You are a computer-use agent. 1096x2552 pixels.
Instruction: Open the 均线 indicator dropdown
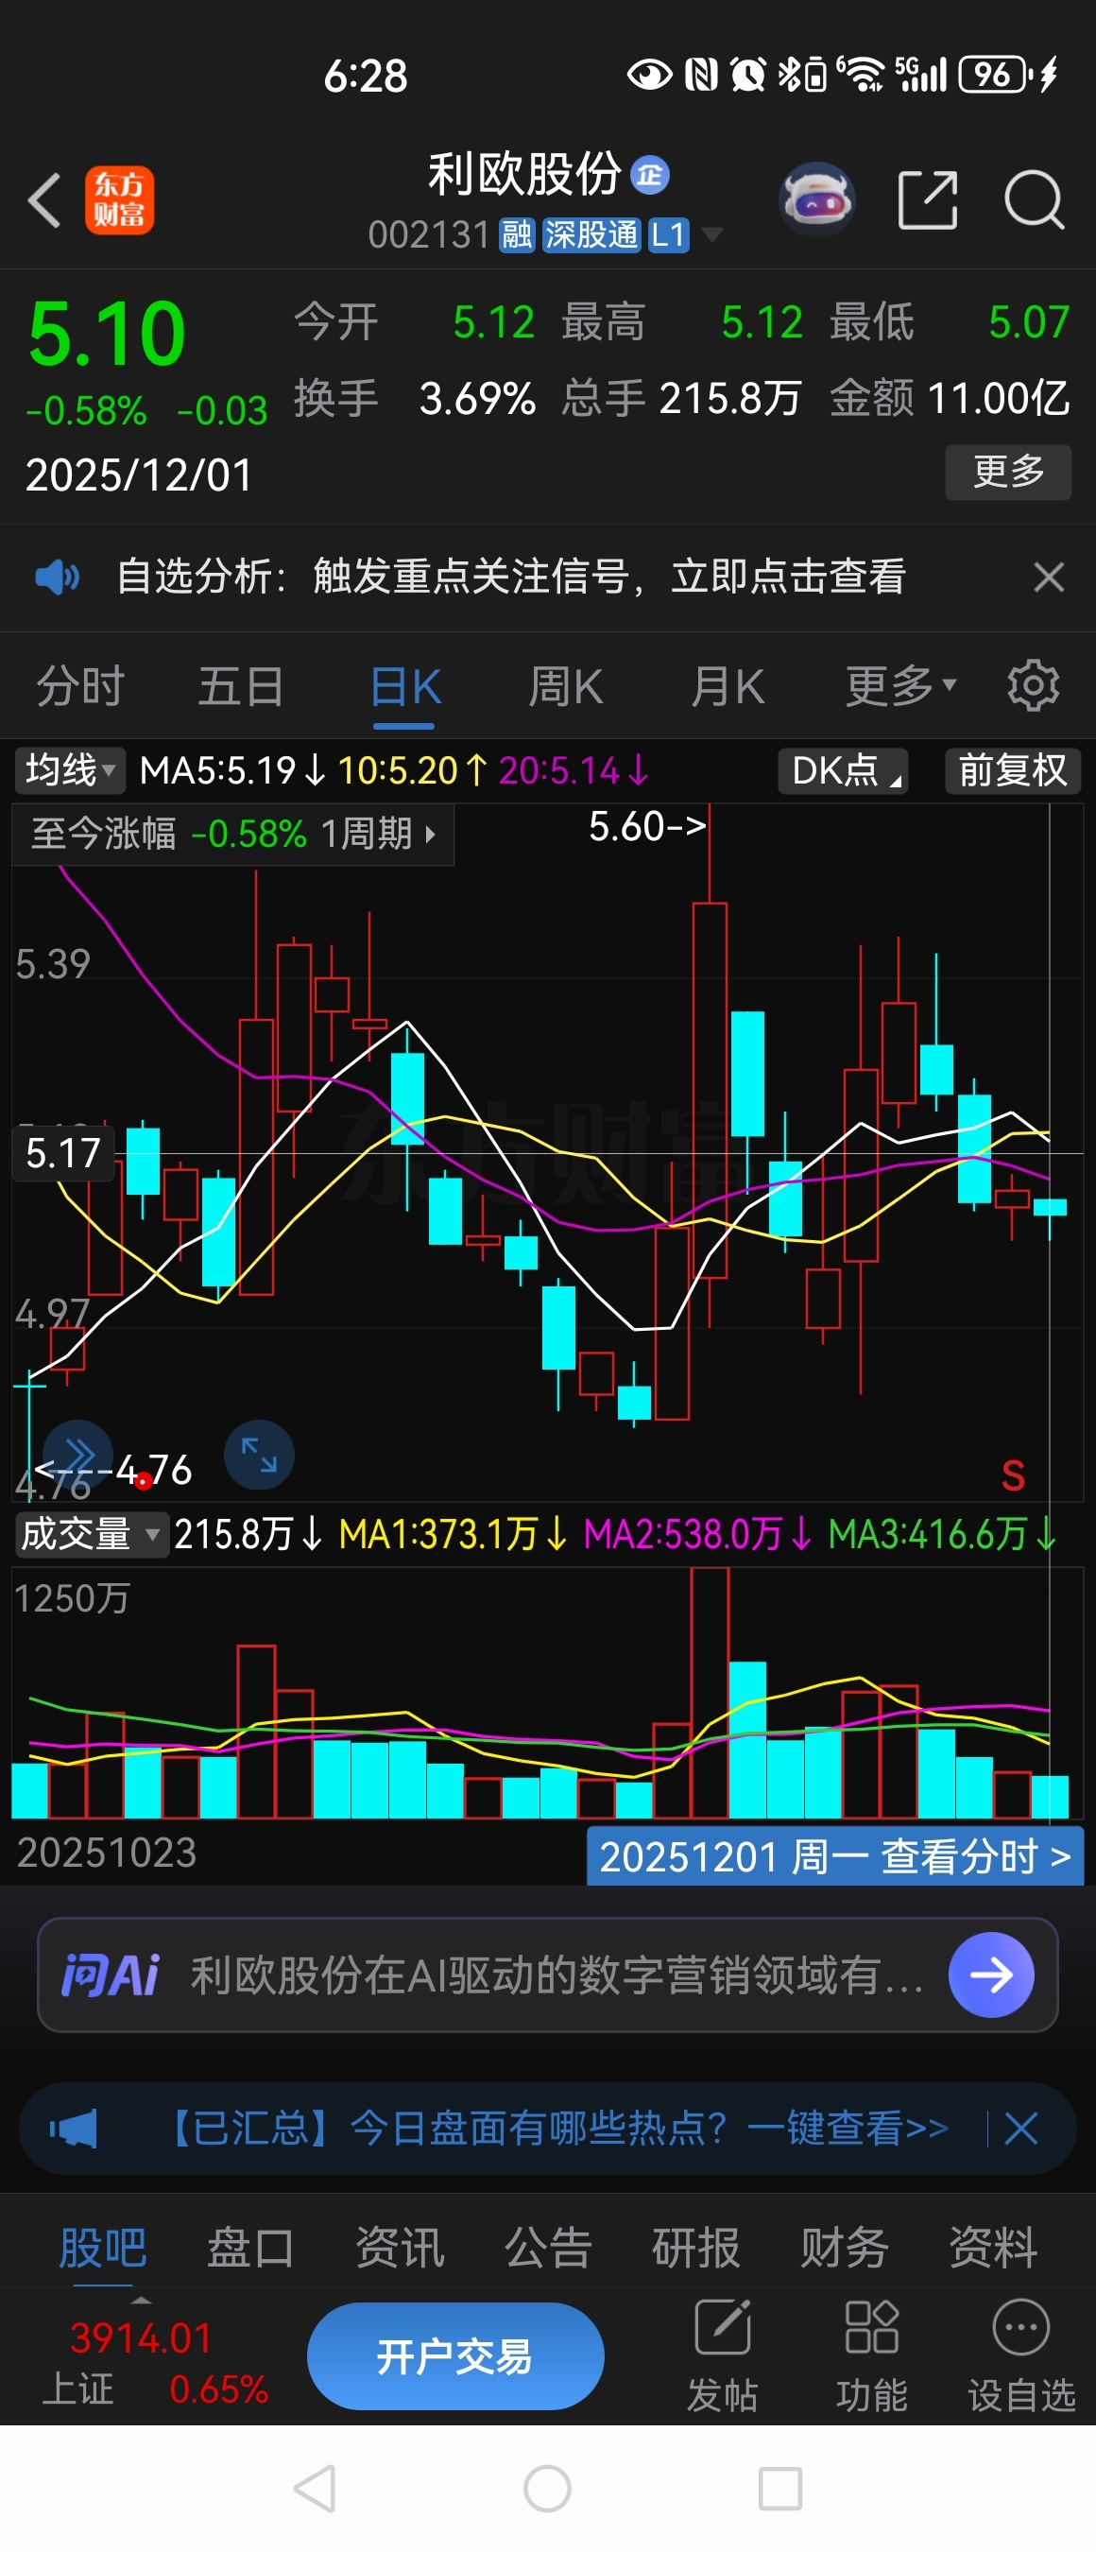click(69, 770)
